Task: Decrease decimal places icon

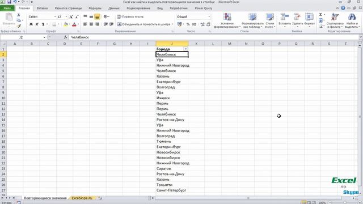Action: point(208,24)
